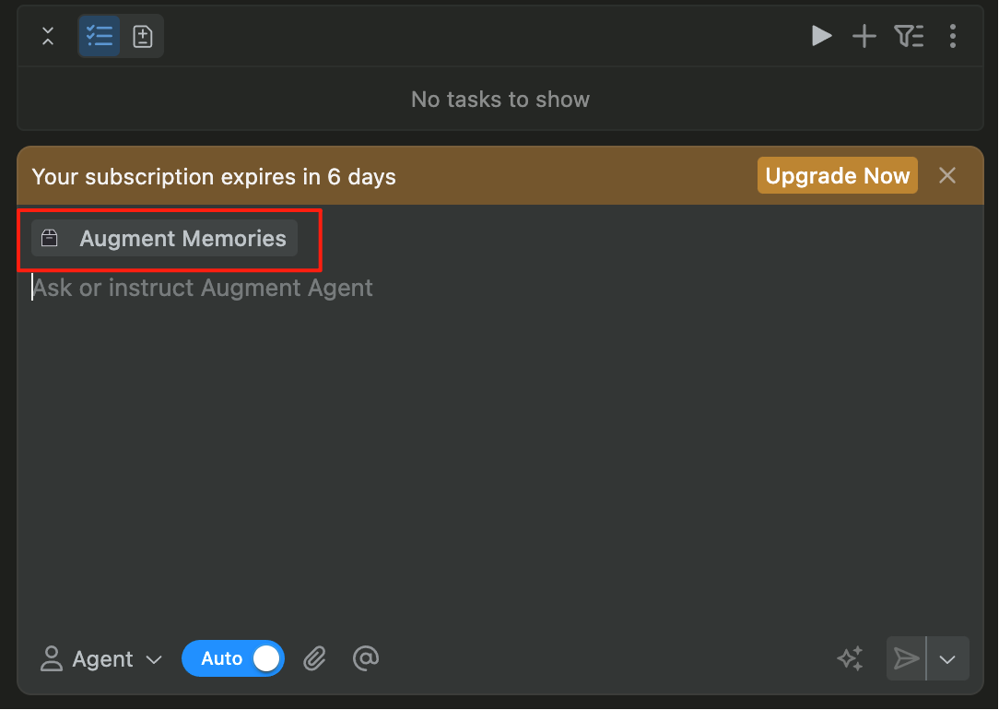999x710 pixels.
Task: Select the task list view icon
Action: tap(99, 36)
